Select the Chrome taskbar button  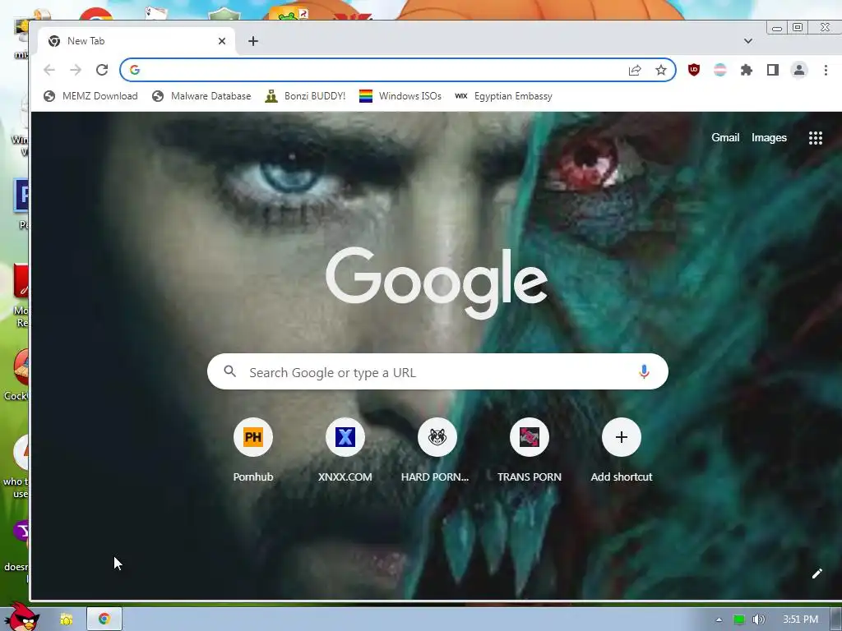pos(104,619)
